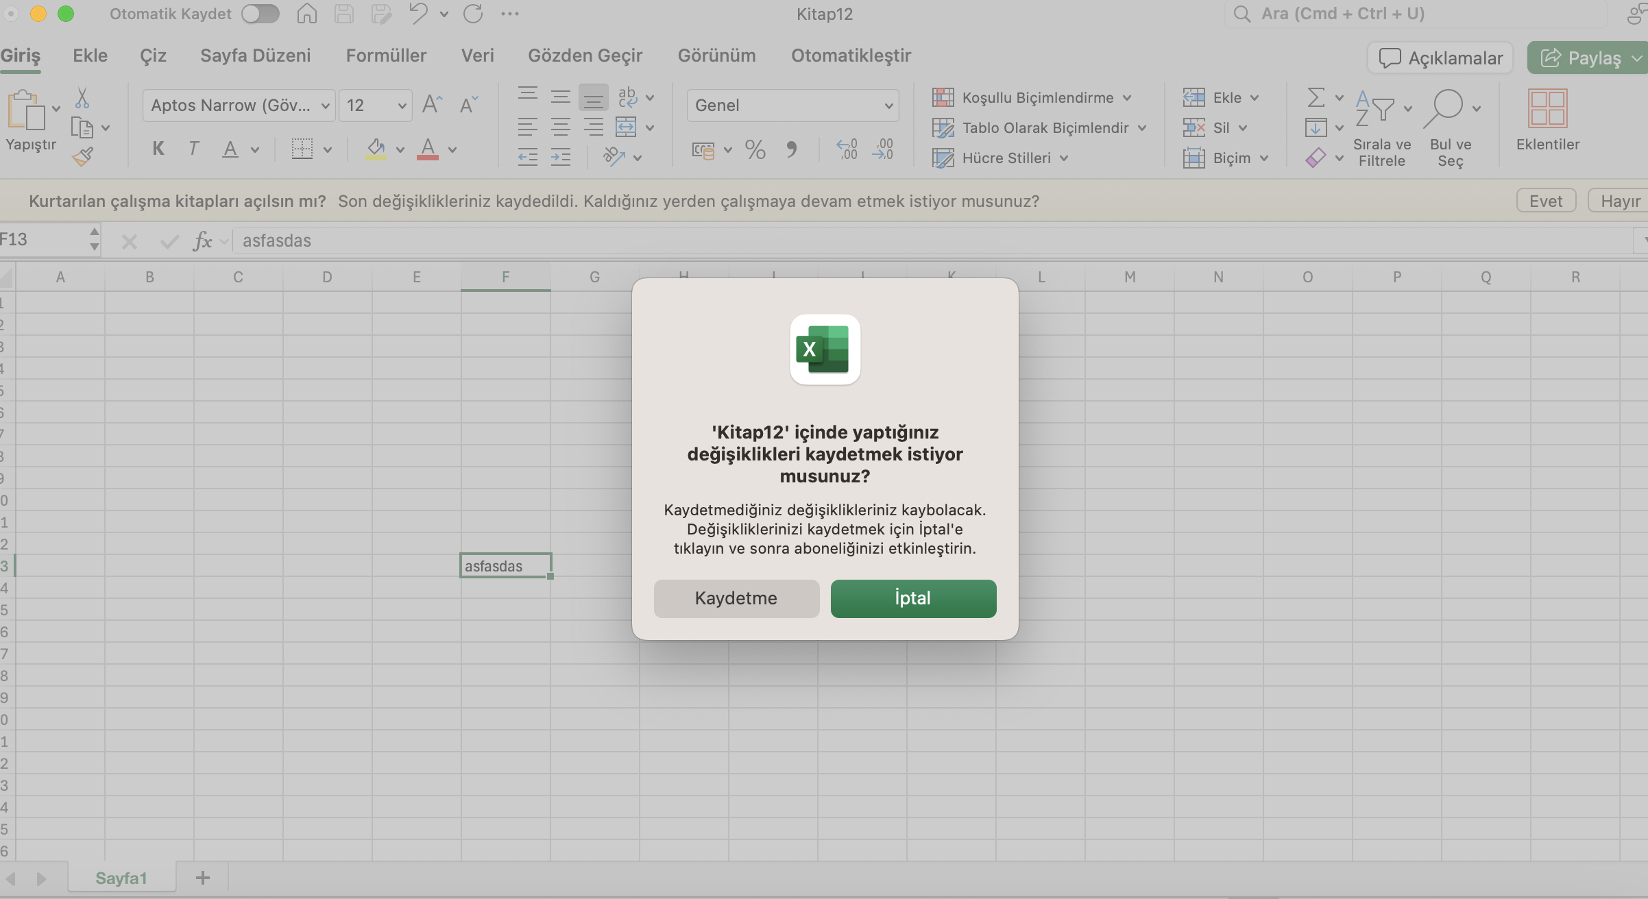Open the more options ellipsis in title bar
Viewport: 1648px width, 899px height.
(x=510, y=14)
